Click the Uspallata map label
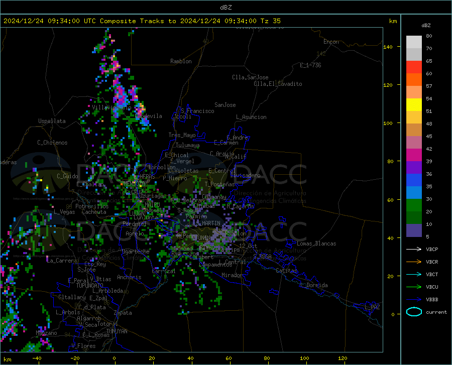The height and width of the screenshot is (365, 452). tap(52, 121)
